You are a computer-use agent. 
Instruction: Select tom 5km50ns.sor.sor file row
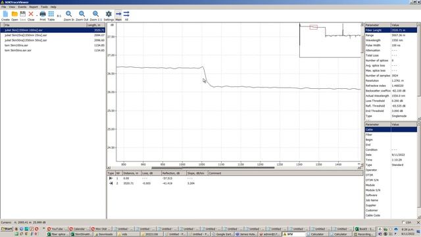point(53,50)
